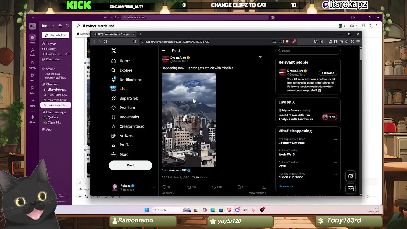Click the white Post button
The width and height of the screenshot is (407, 229).
pos(130,165)
